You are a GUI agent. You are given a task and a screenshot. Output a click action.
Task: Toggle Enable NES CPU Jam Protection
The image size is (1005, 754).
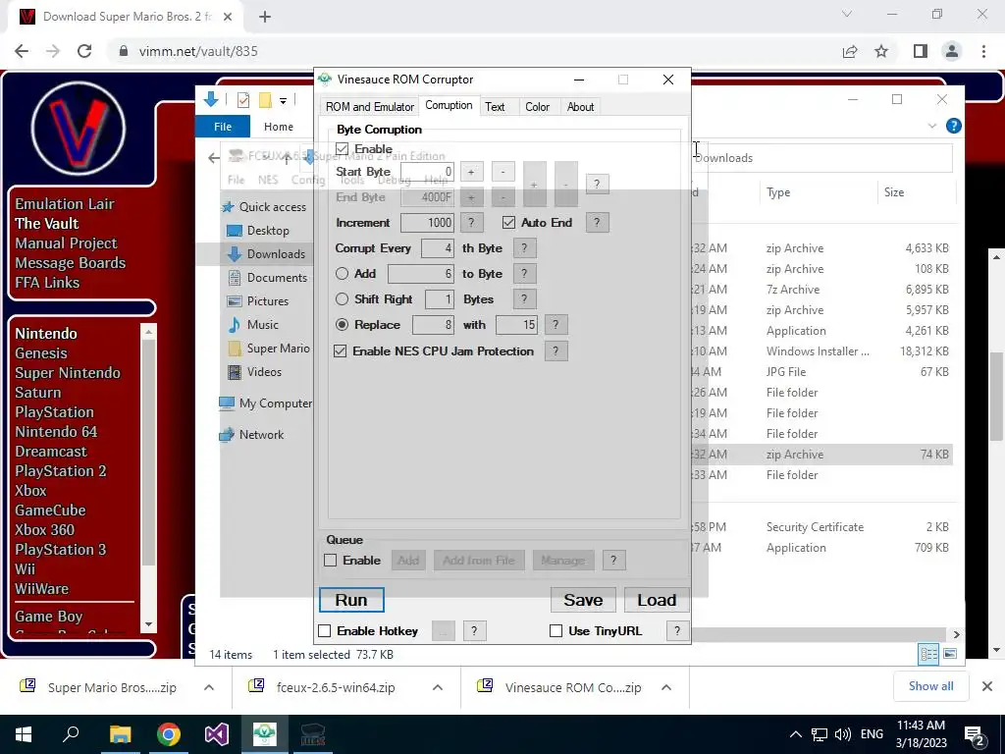(340, 351)
